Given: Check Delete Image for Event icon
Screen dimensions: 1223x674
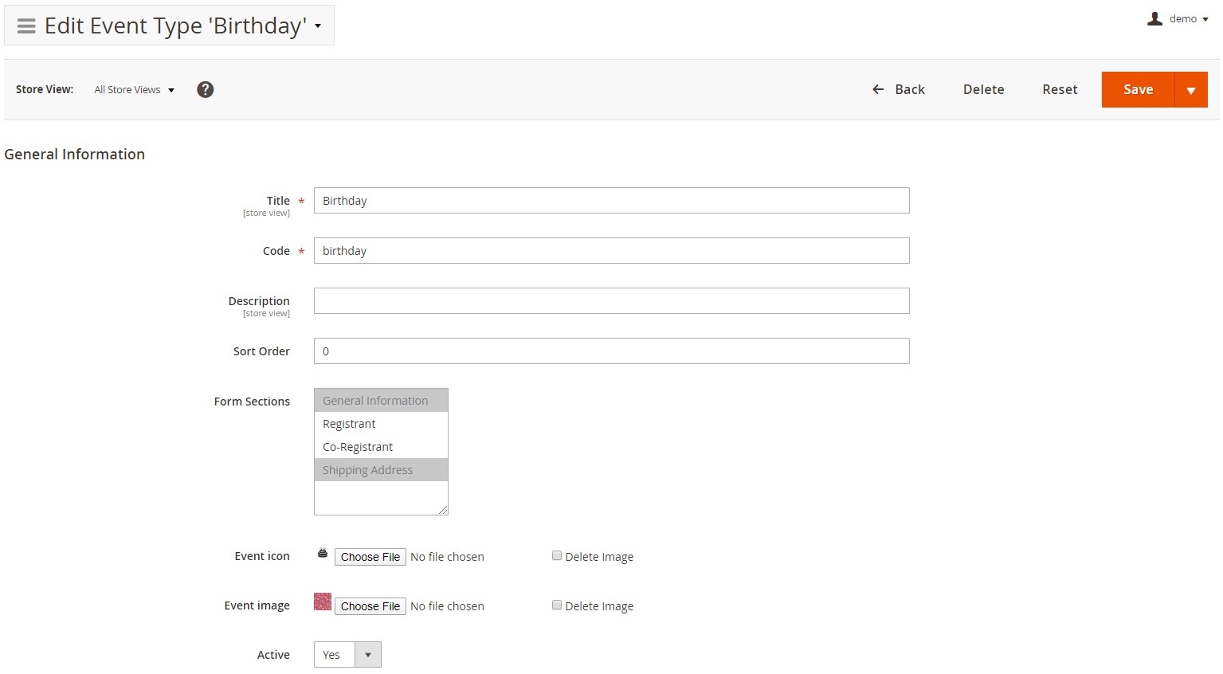Looking at the screenshot, I should (x=557, y=556).
